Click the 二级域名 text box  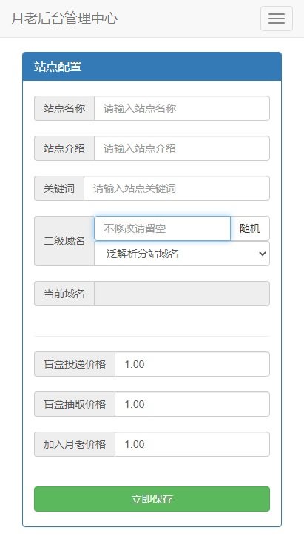tap(162, 228)
